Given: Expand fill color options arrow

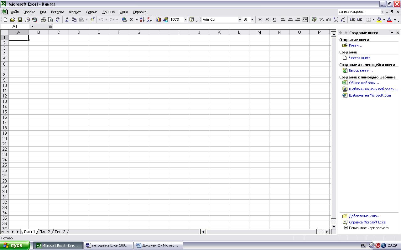Looking at the screenshot, I should (384, 19).
